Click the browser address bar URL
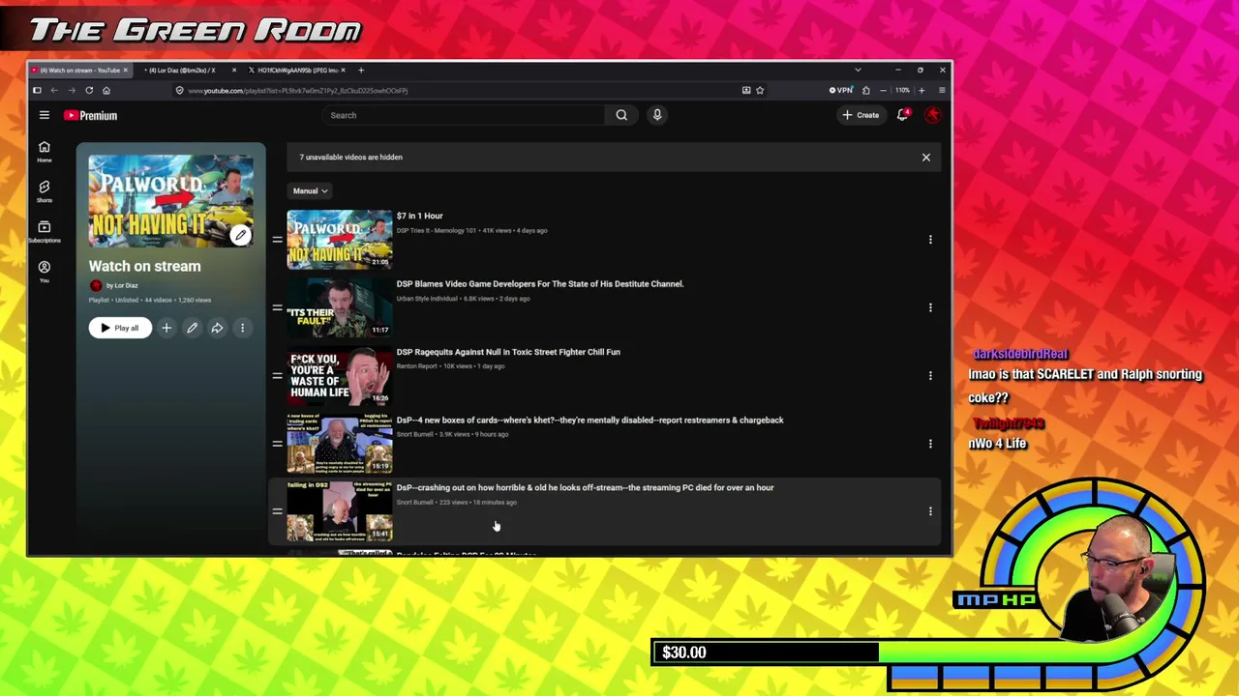Viewport: 1239px width, 696px height. tap(298, 91)
